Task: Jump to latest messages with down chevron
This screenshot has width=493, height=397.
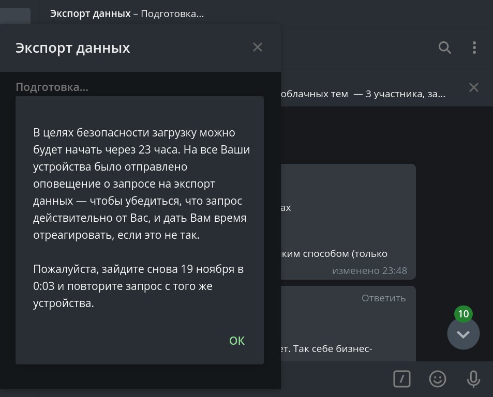Action: [x=463, y=334]
